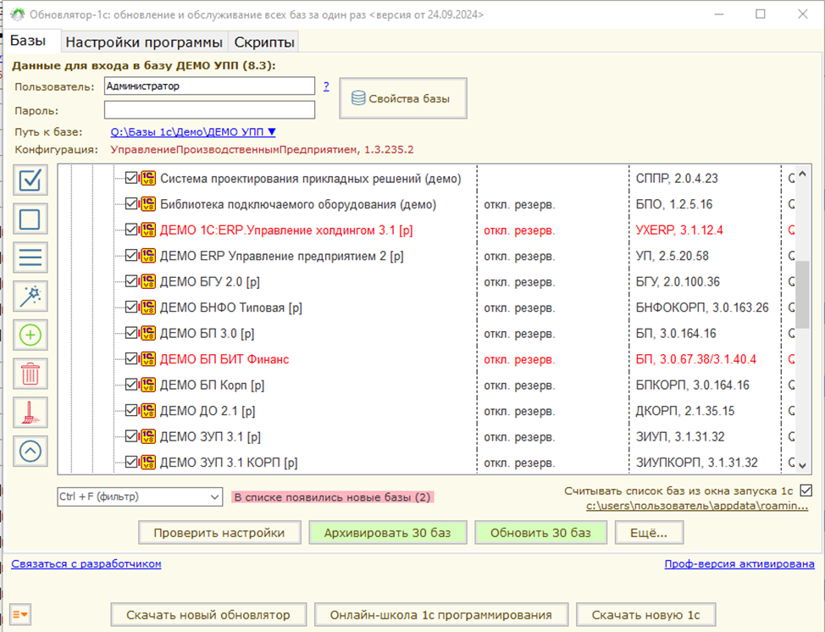825x632 pixels.
Task: Toggle ДЕМО 1С:ERP Управление холдингом checkbox
Action: click(x=131, y=230)
